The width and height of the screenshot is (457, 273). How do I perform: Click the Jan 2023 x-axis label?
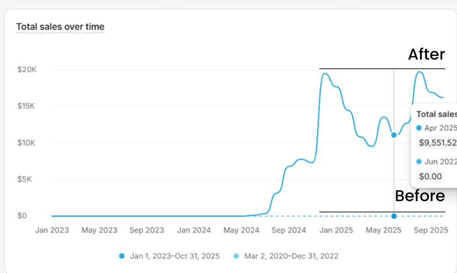pyautogui.click(x=52, y=230)
